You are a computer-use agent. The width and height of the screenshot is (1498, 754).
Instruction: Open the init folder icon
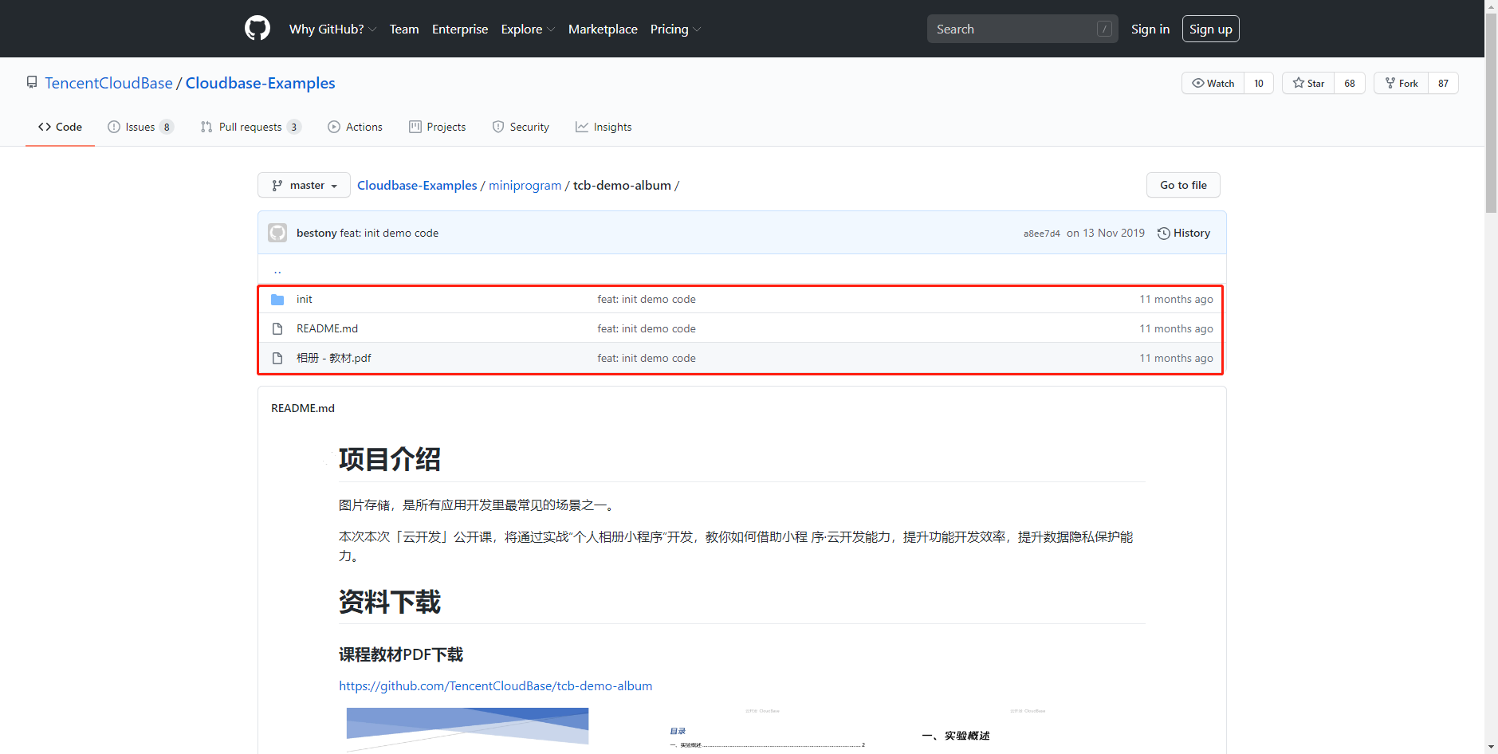(277, 300)
